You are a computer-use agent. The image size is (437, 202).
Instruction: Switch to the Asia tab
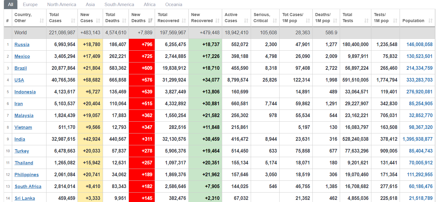coord(90,5)
